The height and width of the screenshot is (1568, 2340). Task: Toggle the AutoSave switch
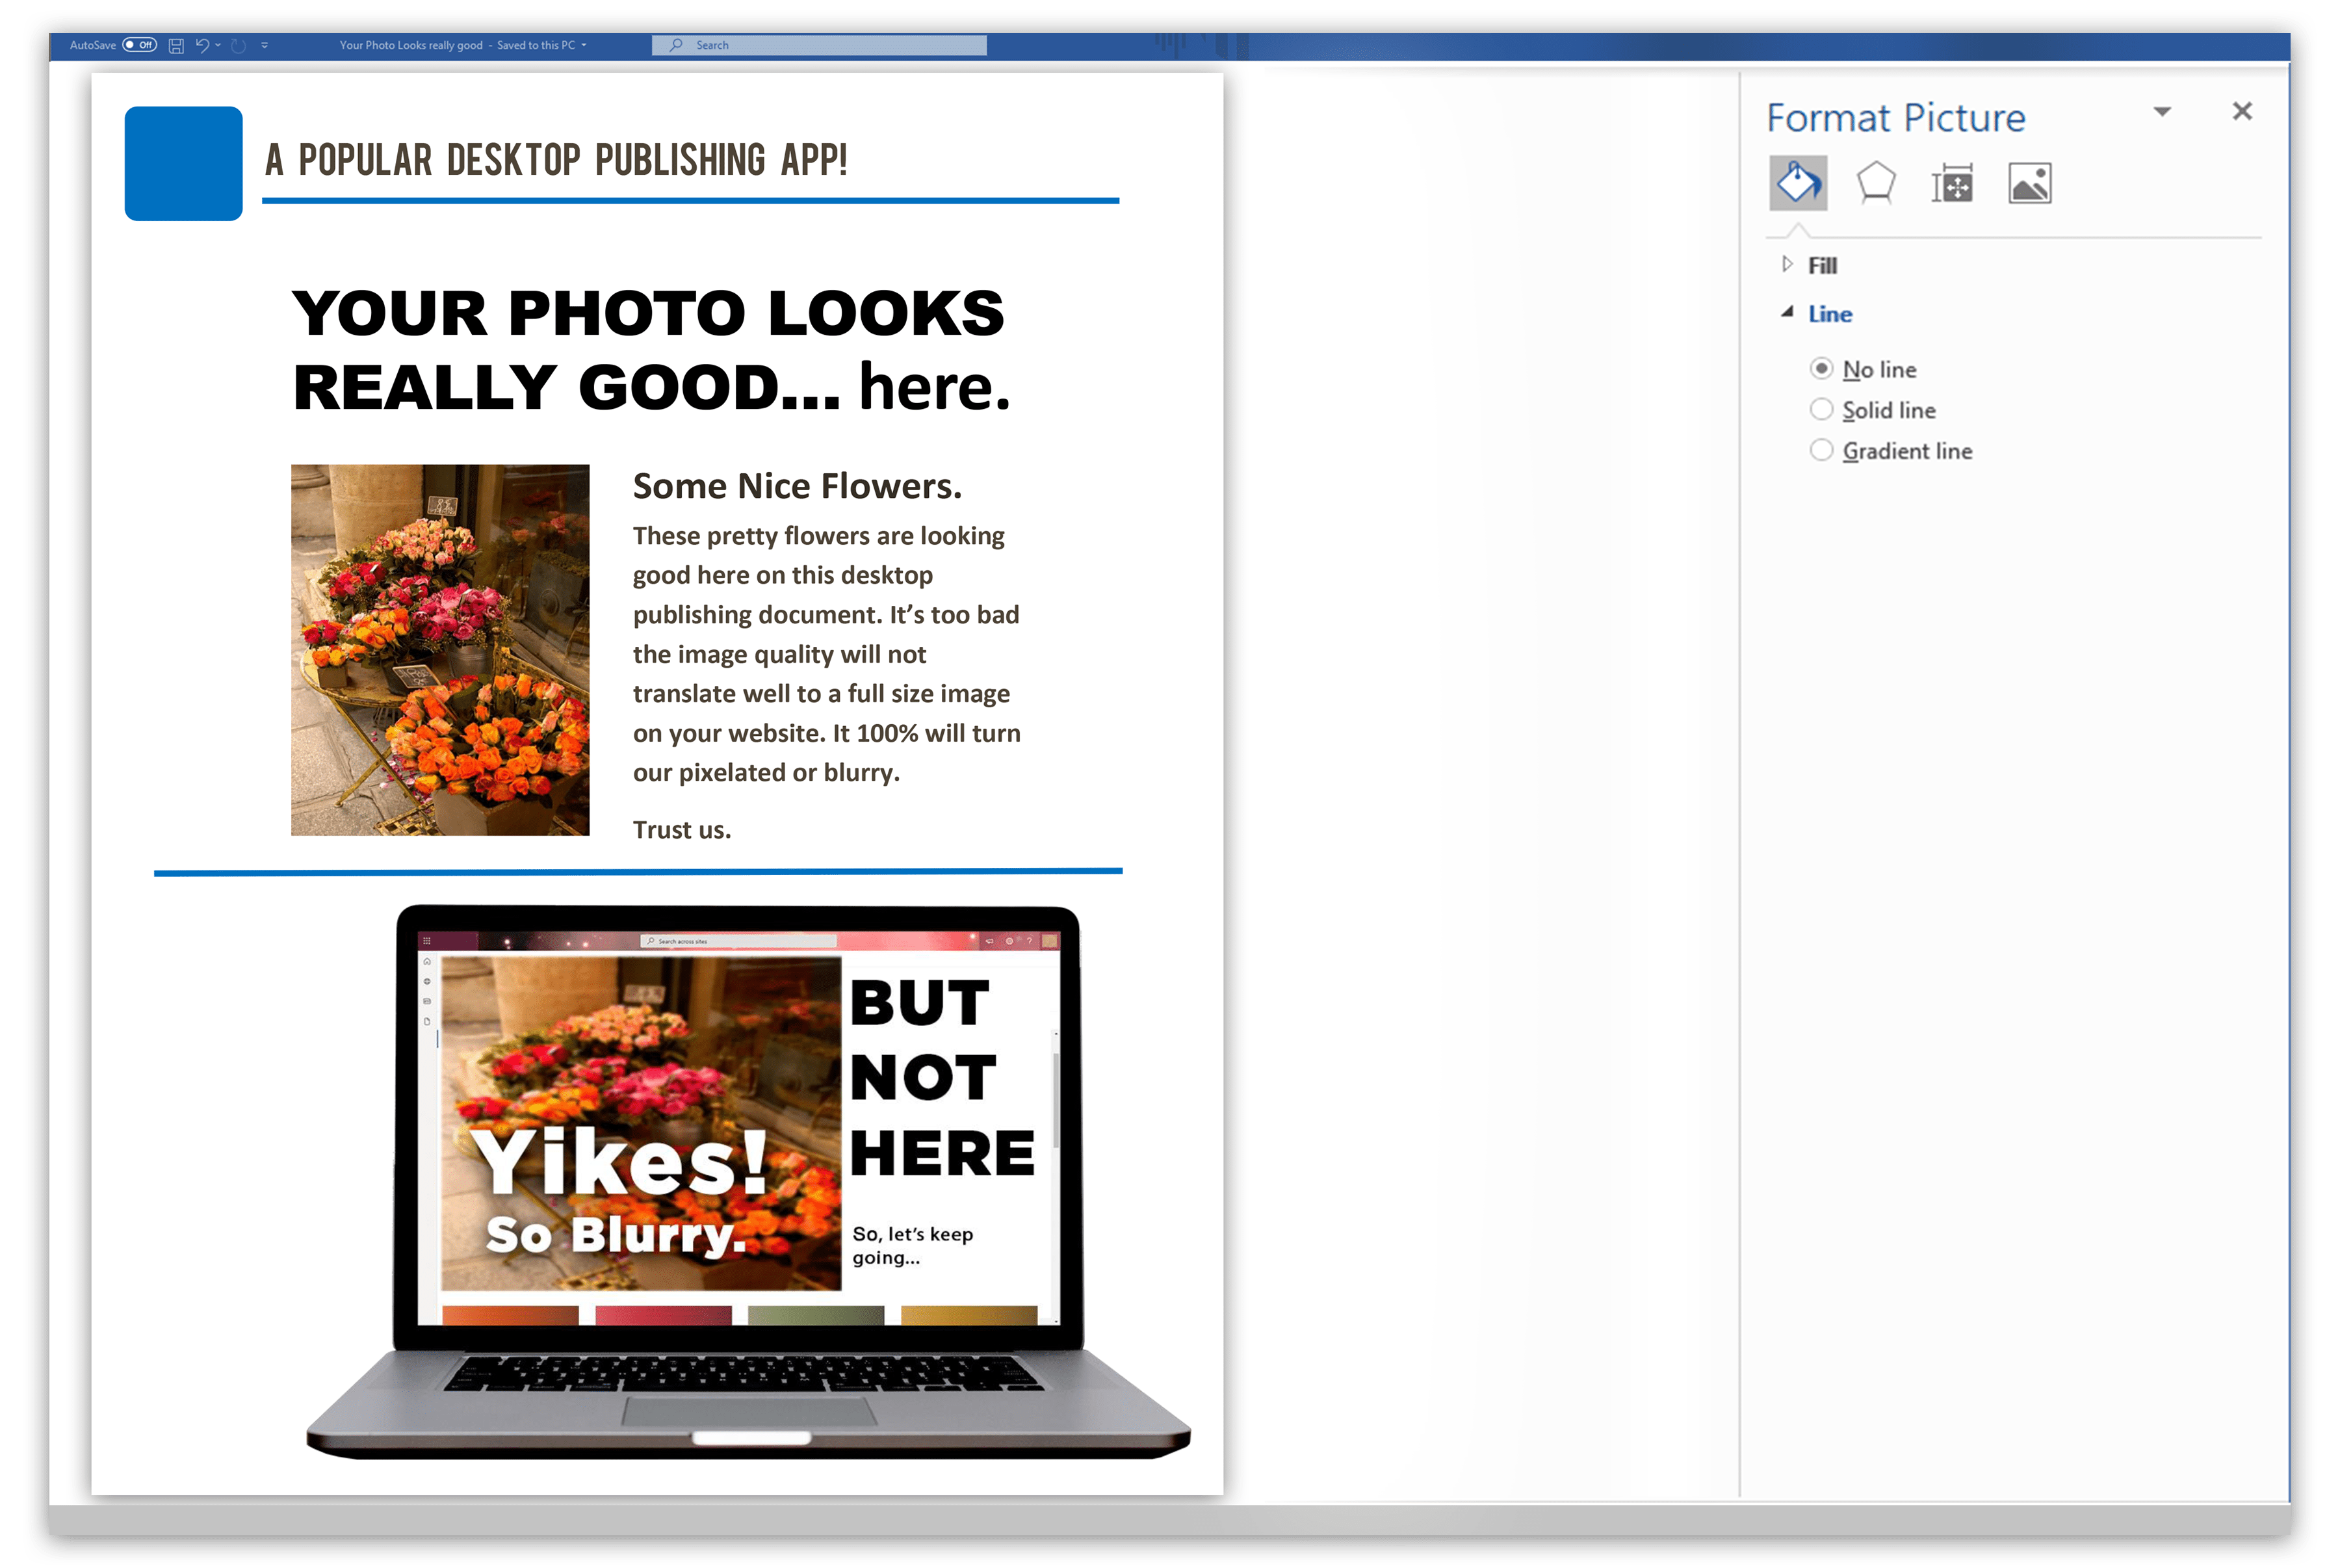[140, 45]
